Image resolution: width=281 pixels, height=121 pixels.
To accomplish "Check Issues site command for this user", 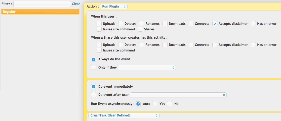I will tap(99, 29).
